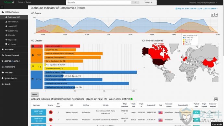
Task: Open the KB knowledge base icon
Action: (x=216, y=99)
